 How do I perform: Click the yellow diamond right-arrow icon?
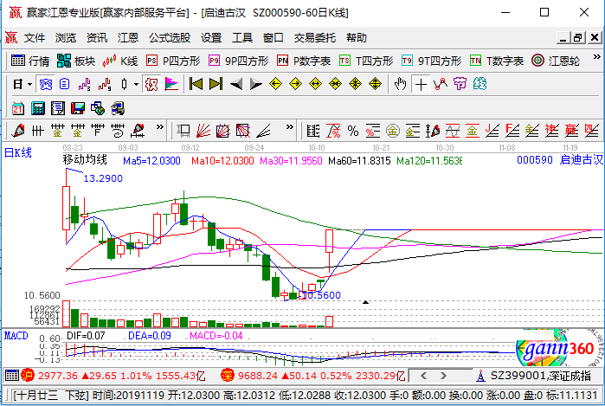[295, 84]
